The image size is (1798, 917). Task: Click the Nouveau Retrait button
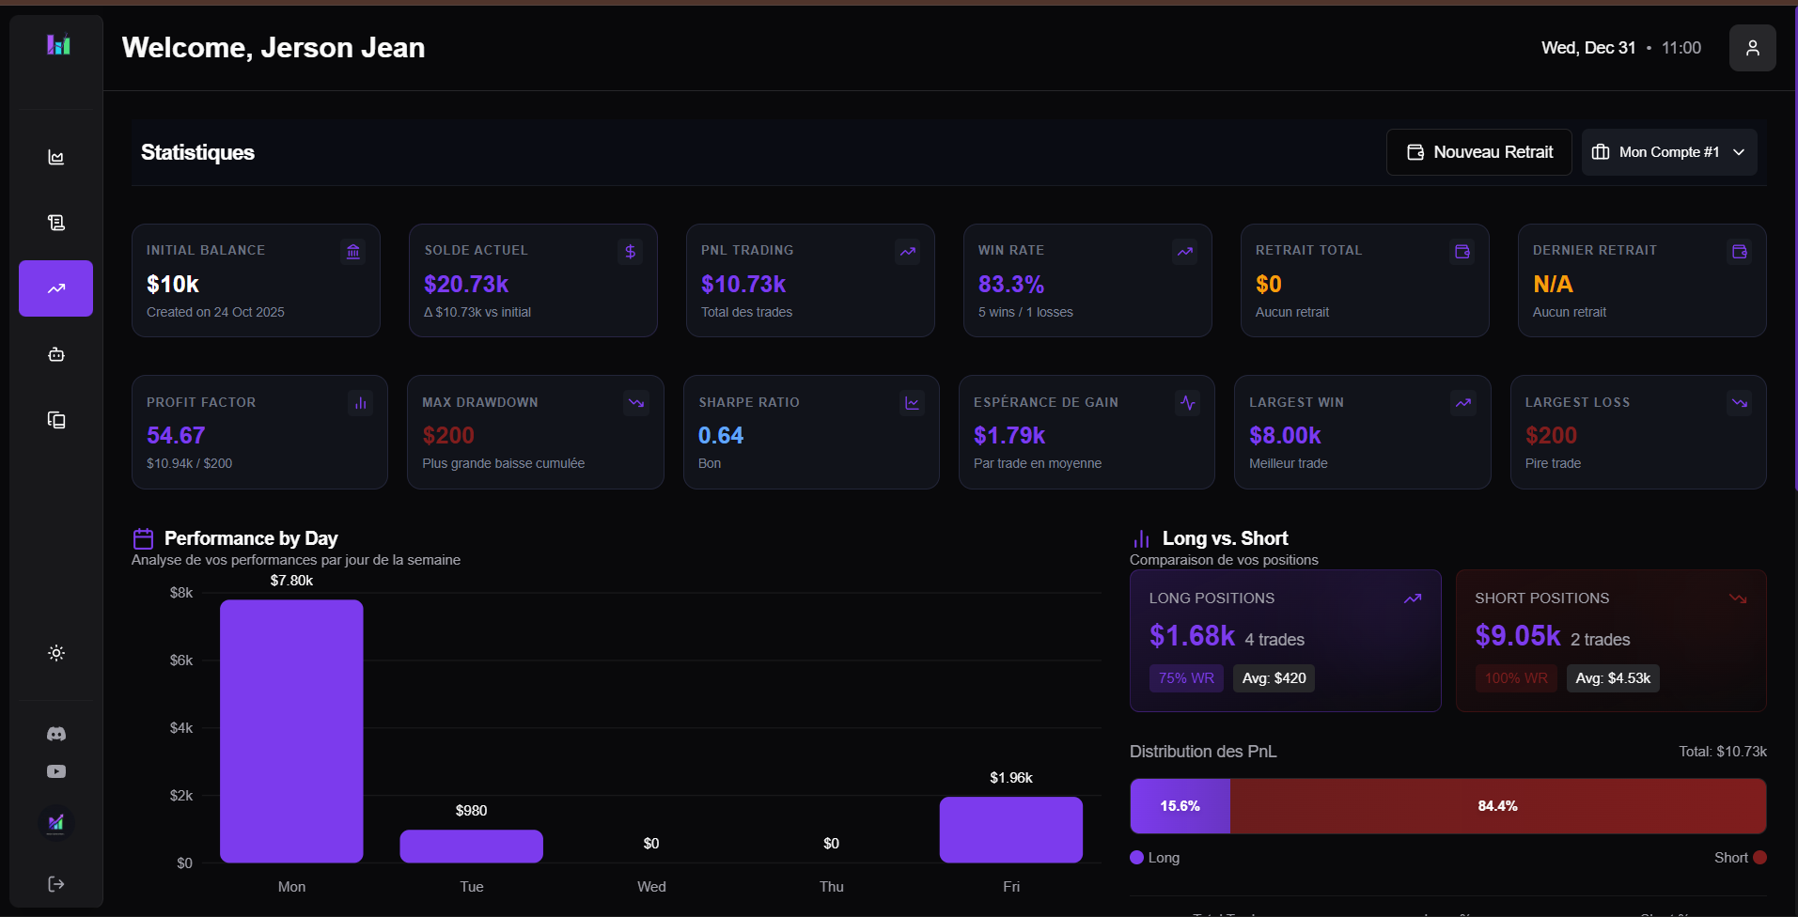pyautogui.click(x=1478, y=152)
